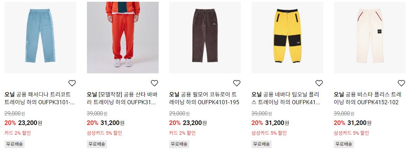Image resolution: width=406 pixels, height=152 pixels.
Task: Open product title OUFPK4101-195 corduroy link
Action: 204,98
